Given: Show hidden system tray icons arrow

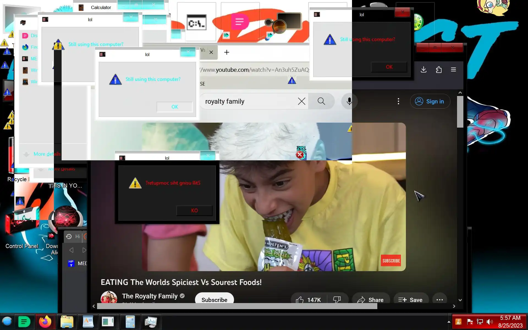Looking at the screenshot, I should pos(449,321).
